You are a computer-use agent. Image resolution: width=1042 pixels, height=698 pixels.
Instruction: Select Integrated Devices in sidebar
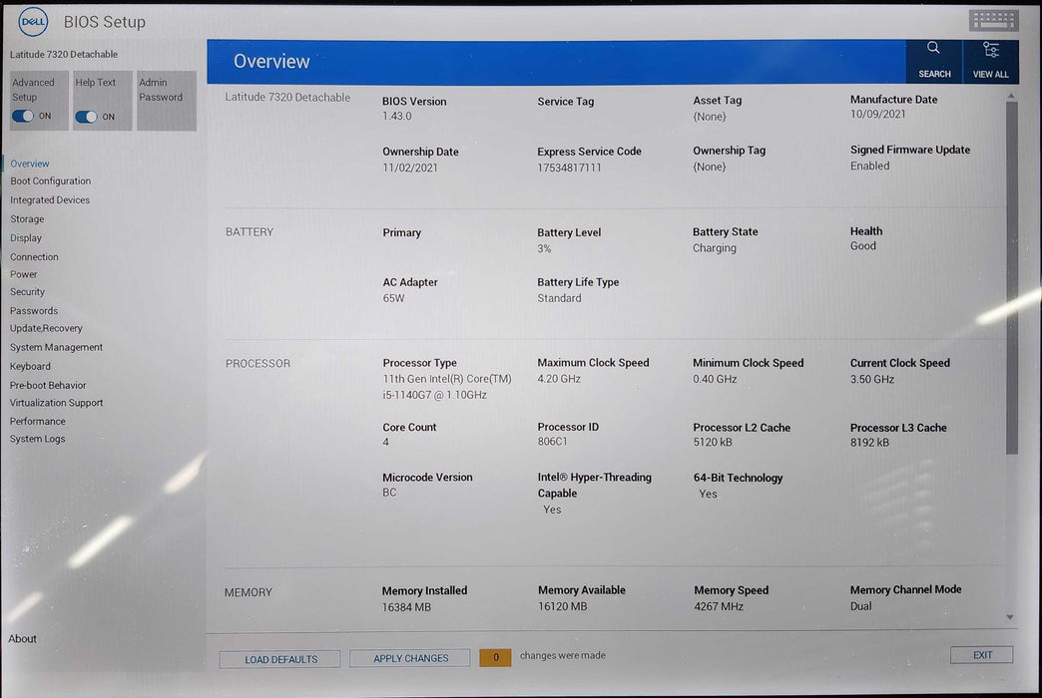tap(50, 200)
